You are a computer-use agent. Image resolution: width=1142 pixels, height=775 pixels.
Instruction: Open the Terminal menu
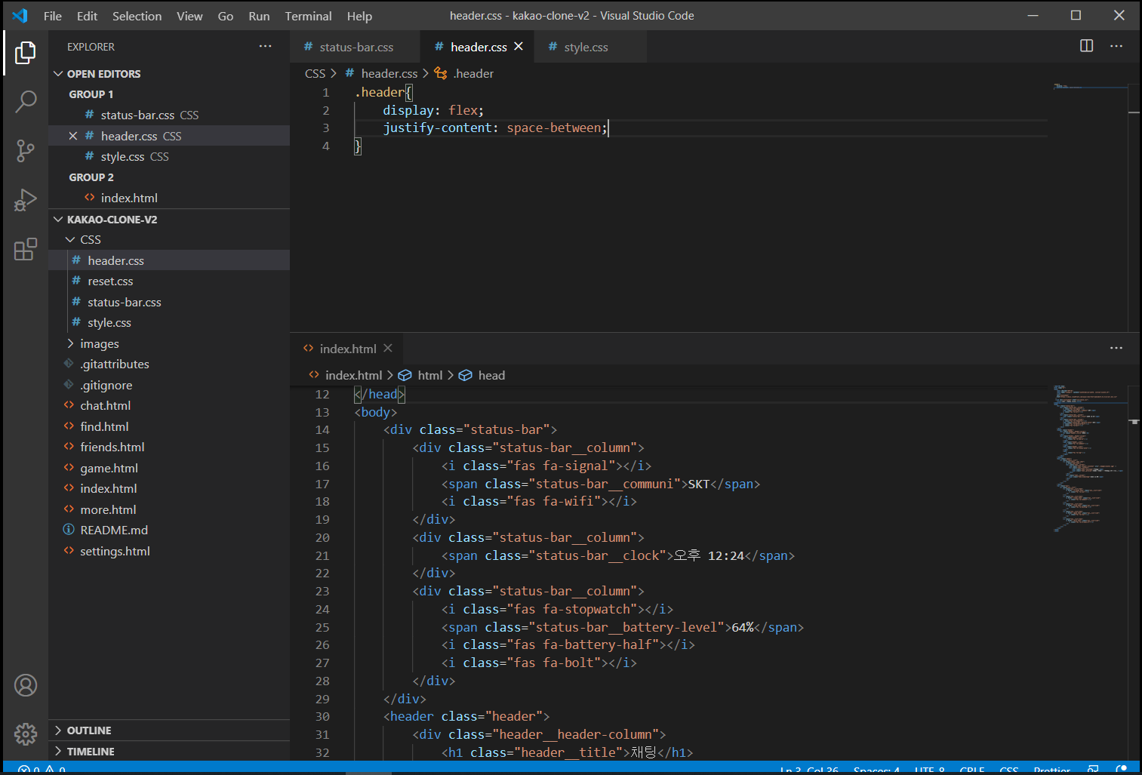pos(308,16)
